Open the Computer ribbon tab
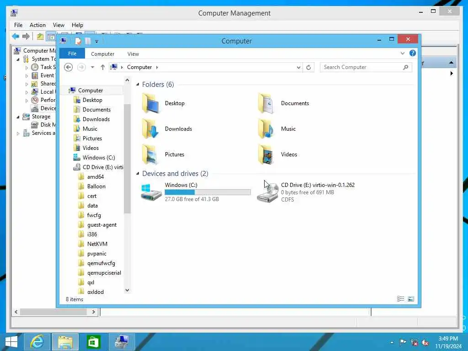 102,54
